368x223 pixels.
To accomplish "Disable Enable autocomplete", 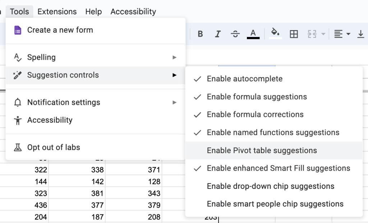I will tap(244, 79).
